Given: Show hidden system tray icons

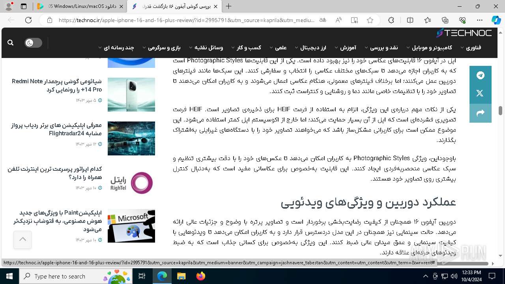Looking at the screenshot, I should click(x=425, y=277).
